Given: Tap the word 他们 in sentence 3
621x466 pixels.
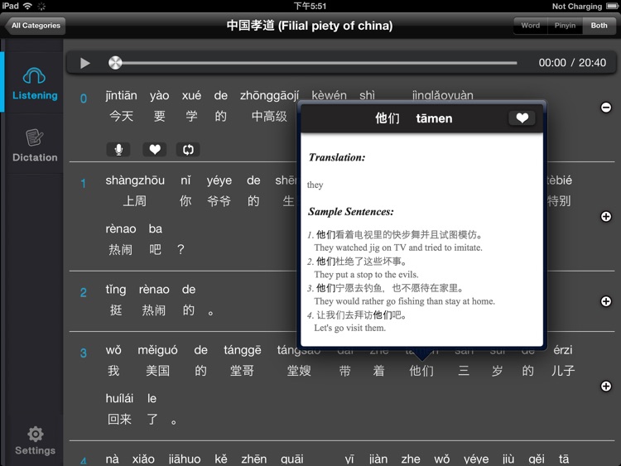Looking at the screenshot, I should 421,371.
